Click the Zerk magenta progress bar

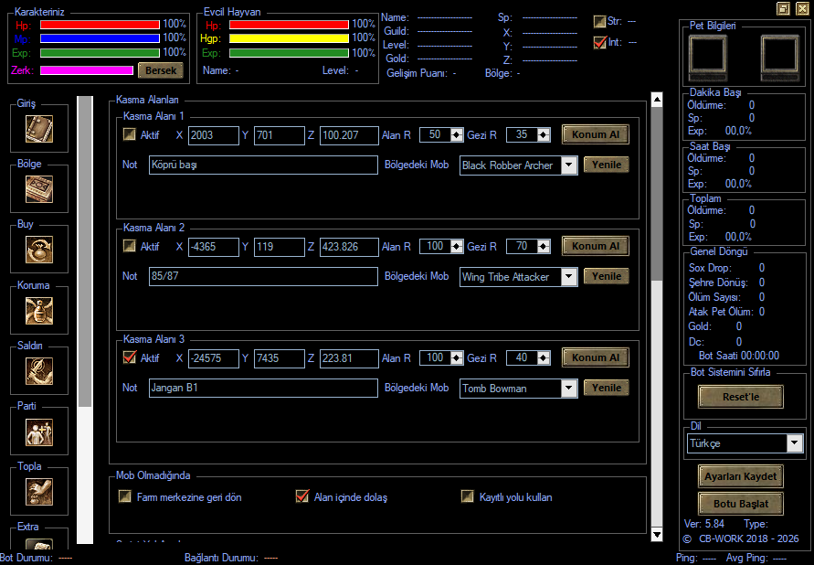coord(87,70)
